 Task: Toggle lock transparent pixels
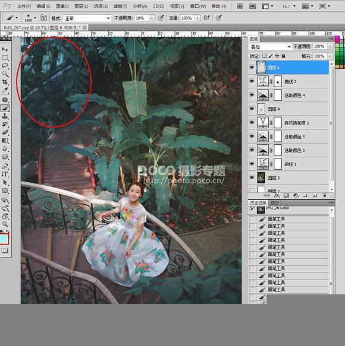(x=264, y=56)
